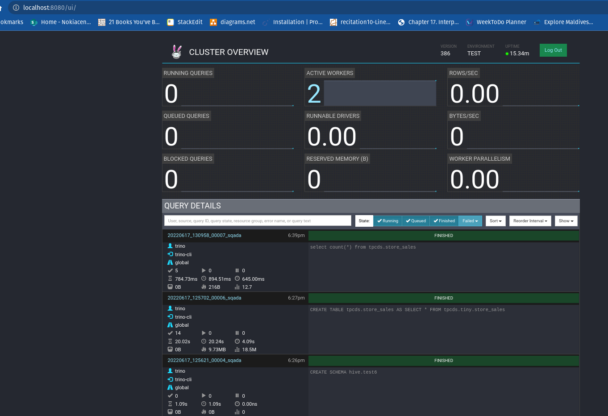Click the Trino bunny logo
The image size is (608, 416).
(177, 52)
